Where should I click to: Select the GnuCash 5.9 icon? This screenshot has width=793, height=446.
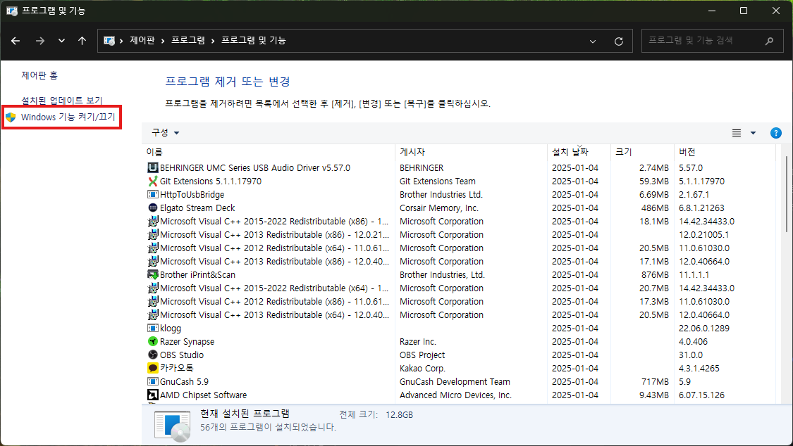(153, 381)
